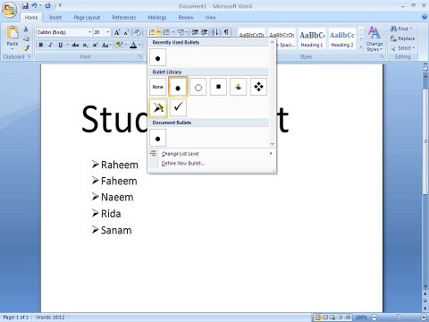The width and height of the screenshot is (429, 322).
Task: Decrease the paragraph indent
Action: pos(195,32)
